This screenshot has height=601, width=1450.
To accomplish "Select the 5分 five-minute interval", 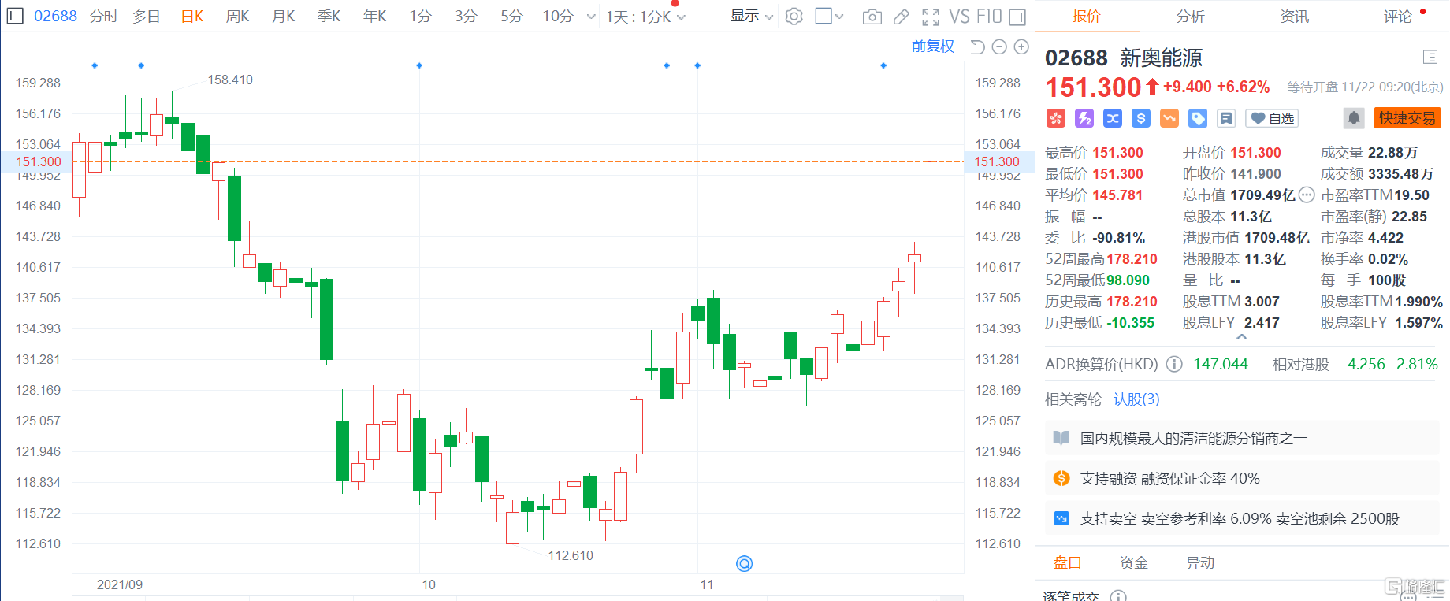I will pos(511,16).
